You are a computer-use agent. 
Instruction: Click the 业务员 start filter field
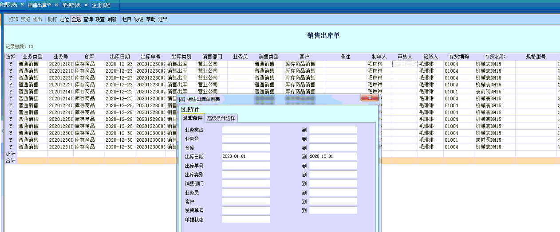[x=246, y=193]
